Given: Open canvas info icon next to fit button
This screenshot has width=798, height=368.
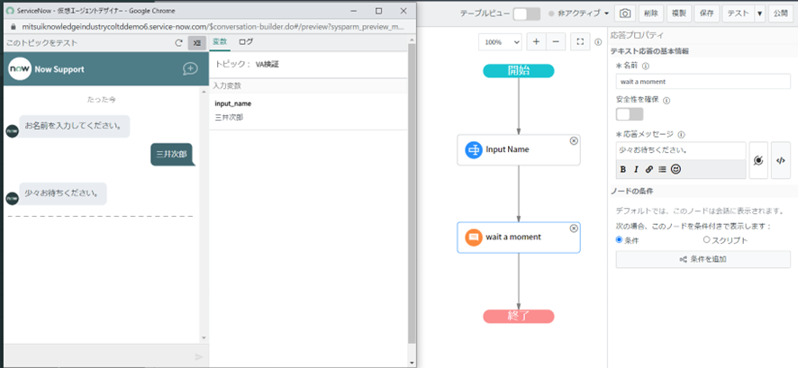Looking at the screenshot, I should pos(598,42).
